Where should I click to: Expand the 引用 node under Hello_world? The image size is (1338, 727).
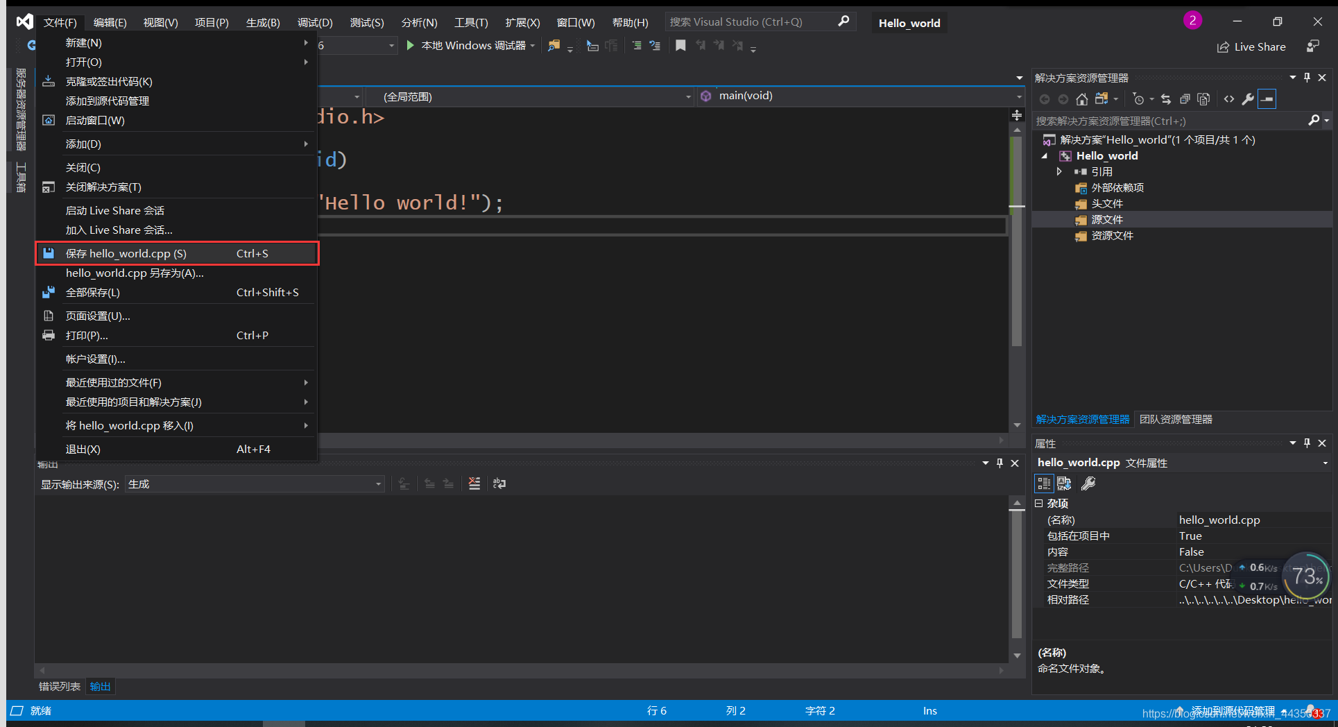(1059, 171)
